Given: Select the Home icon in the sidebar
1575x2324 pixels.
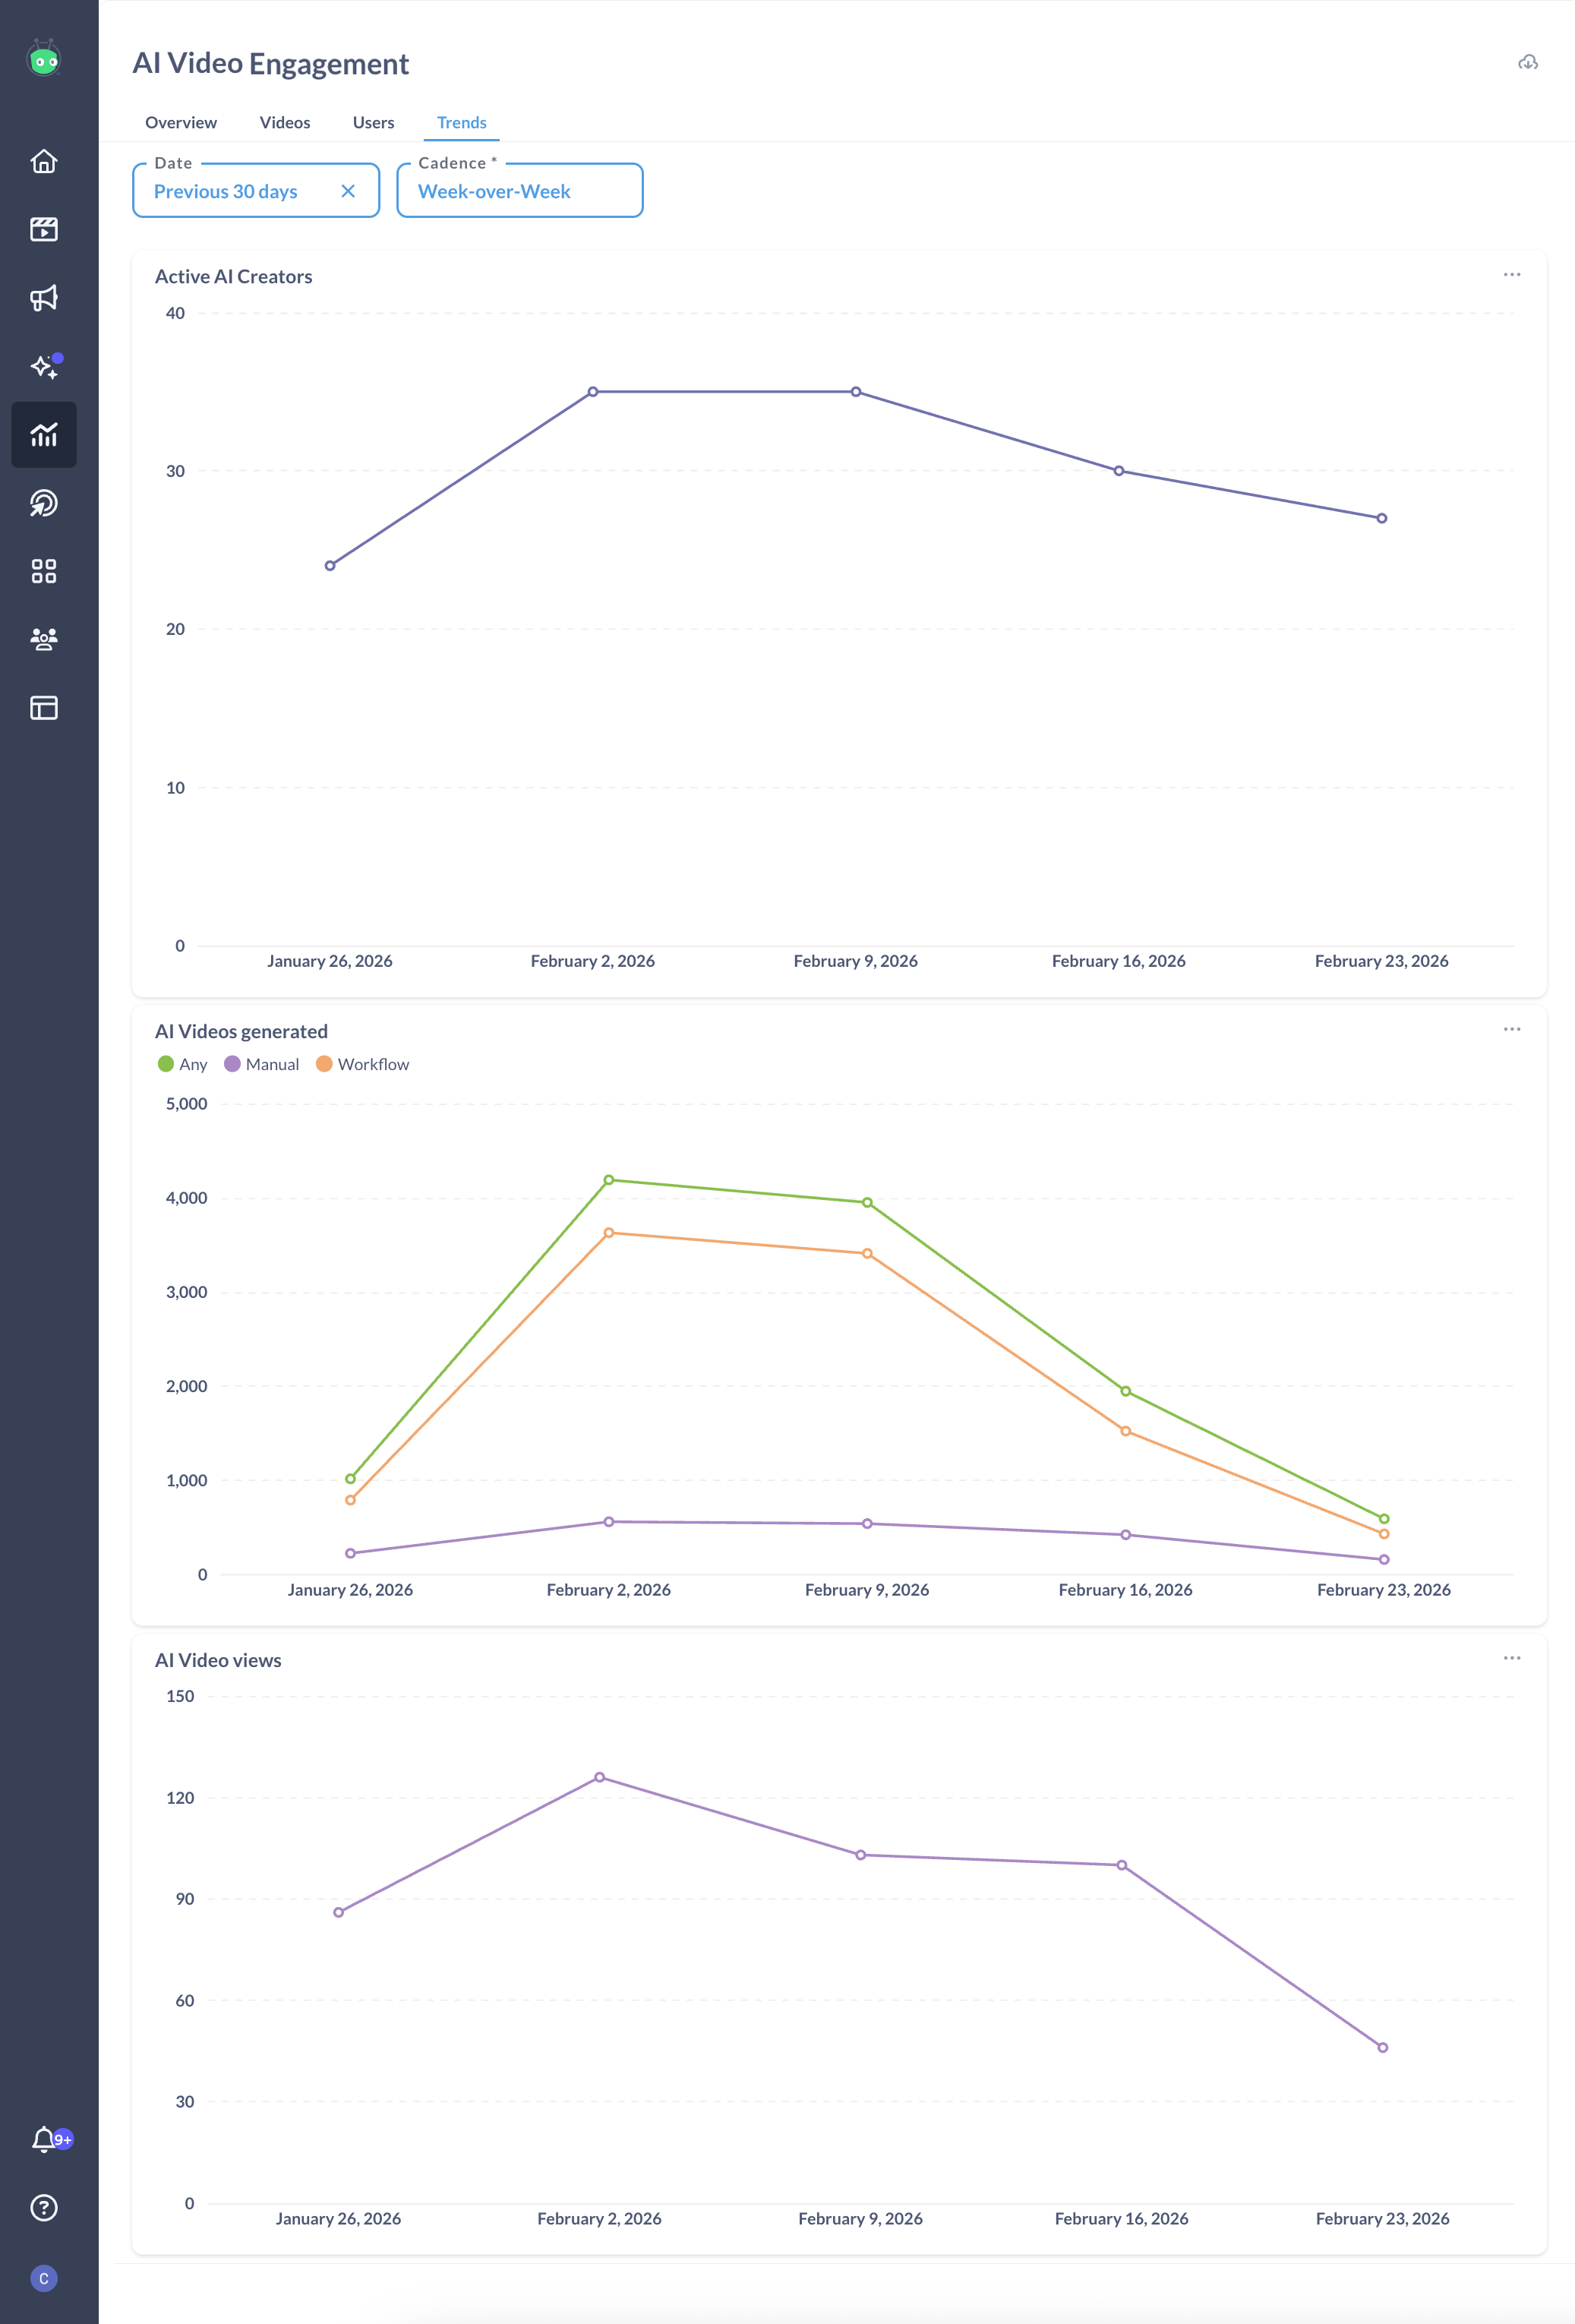Looking at the screenshot, I should point(44,161).
